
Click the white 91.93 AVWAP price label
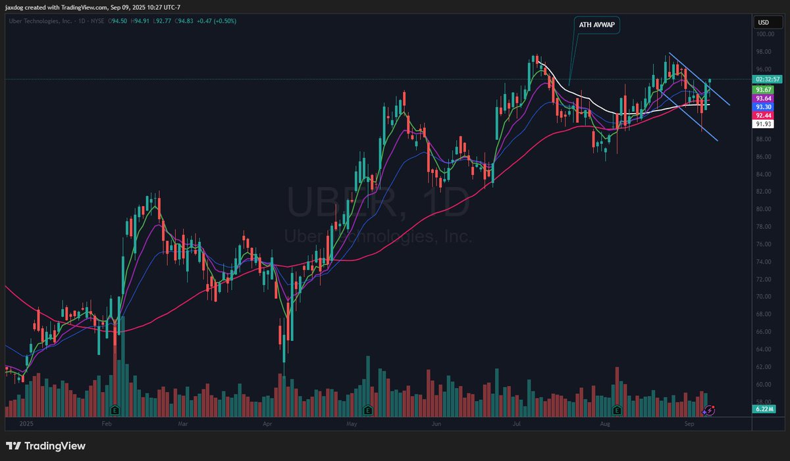tap(764, 124)
